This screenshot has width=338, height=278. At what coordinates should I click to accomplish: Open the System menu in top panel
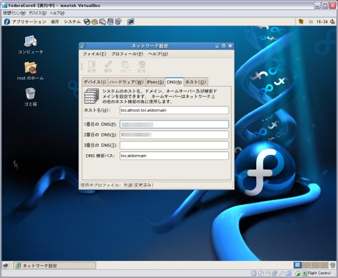pos(72,22)
